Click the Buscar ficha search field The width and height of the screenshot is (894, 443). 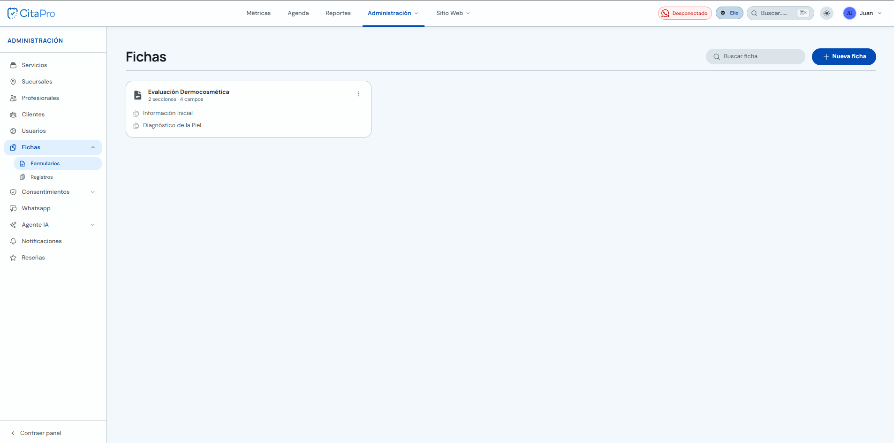coord(755,57)
